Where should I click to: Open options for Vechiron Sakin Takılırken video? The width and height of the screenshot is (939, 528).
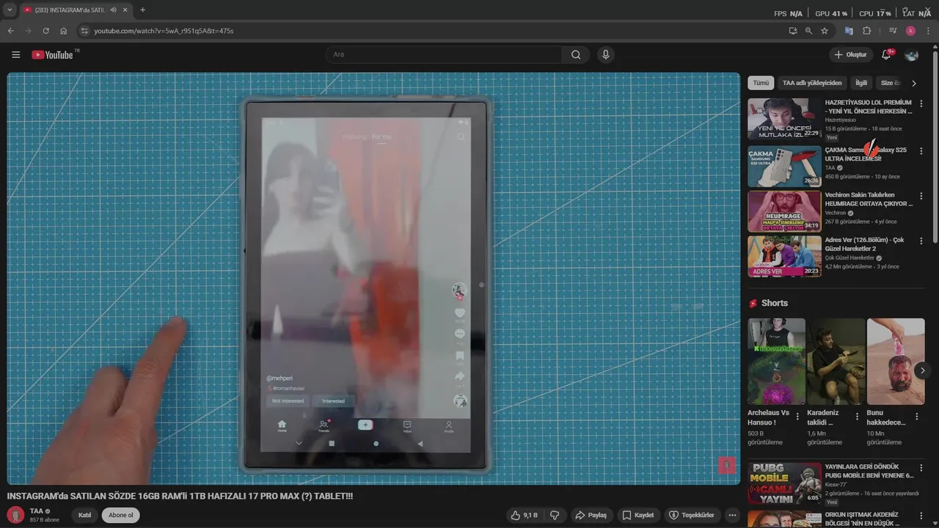point(921,196)
